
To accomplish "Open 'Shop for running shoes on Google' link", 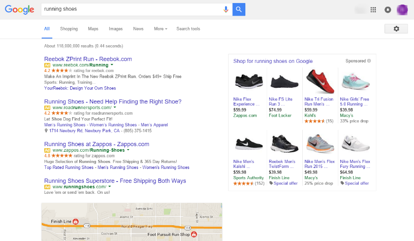I will 273,61.
